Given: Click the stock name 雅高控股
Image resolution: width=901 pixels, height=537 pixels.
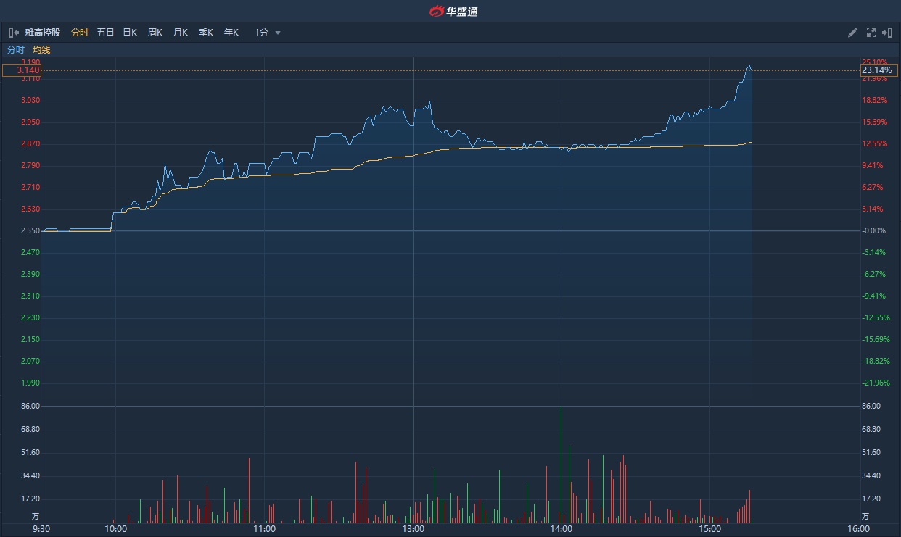Looking at the screenshot, I should point(43,33).
